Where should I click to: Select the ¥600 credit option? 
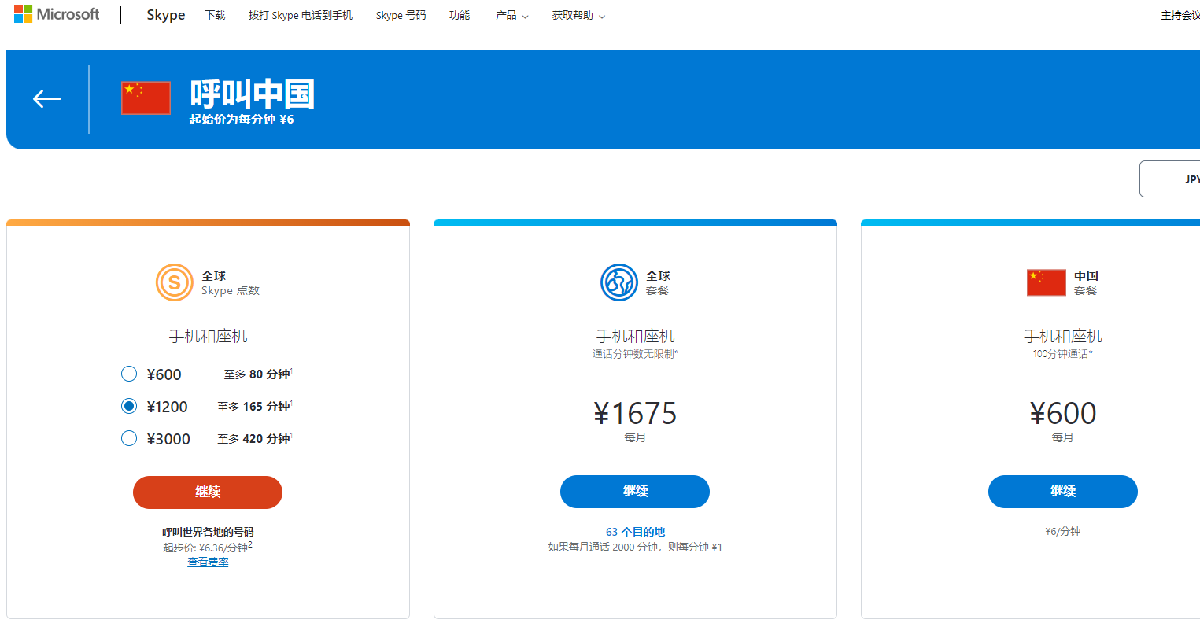pyautogui.click(x=129, y=374)
